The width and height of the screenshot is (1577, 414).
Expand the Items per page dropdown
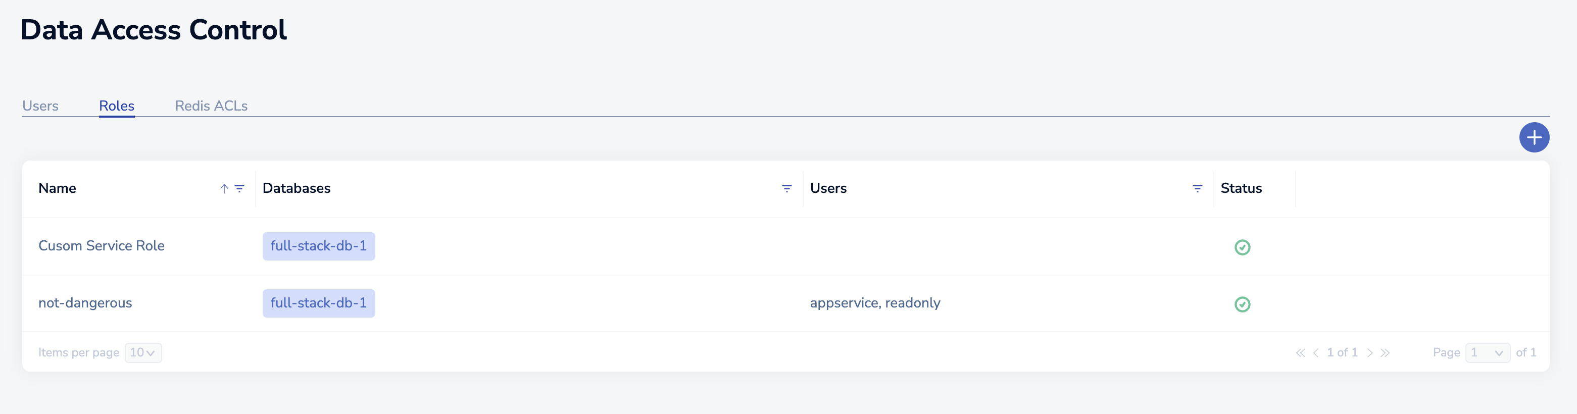pyautogui.click(x=143, y=353)
